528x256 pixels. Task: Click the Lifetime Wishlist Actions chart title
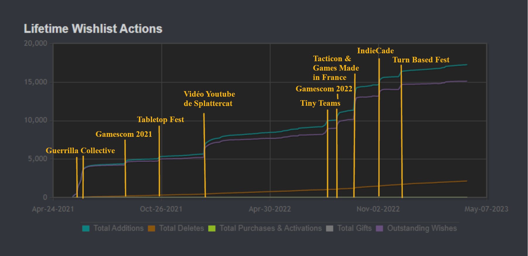coord(93,29)
